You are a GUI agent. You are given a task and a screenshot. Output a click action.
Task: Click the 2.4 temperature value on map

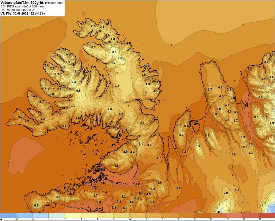[x=264, y=79]
